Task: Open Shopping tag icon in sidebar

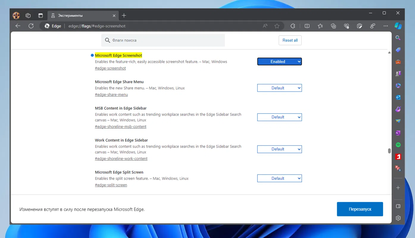Action: tap(398, 50)
